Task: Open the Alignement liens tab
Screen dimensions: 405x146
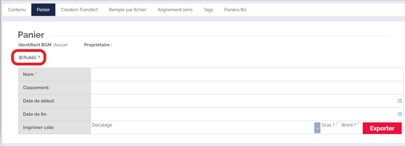Action: pyautogui.click(x=175, y=10)
